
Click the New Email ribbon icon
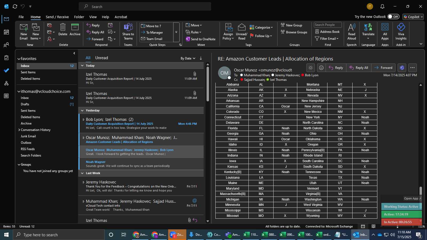[24, 31]
